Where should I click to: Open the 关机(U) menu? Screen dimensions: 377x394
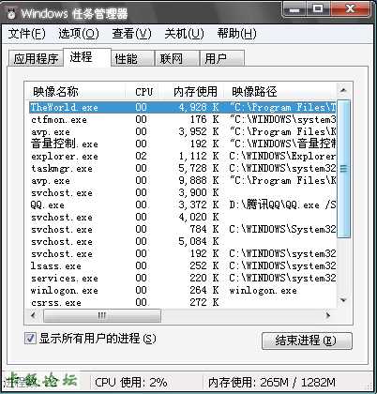pos(184,34)
